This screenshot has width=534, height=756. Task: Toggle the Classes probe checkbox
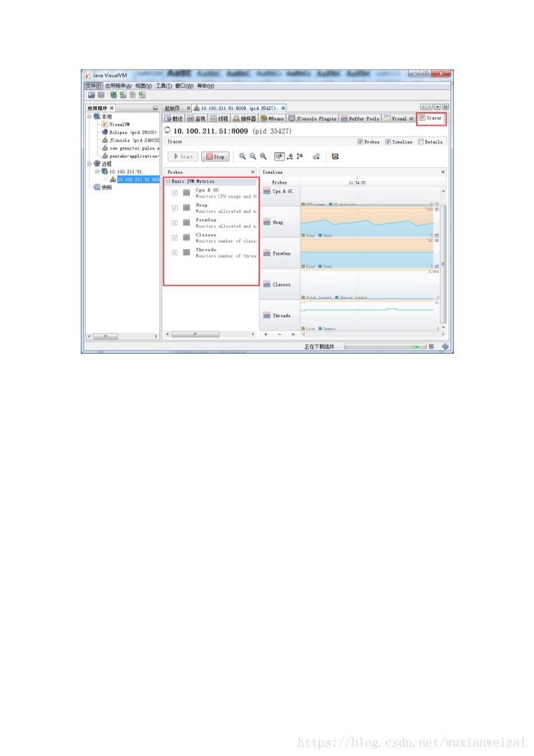pyautogui.click(x=174, y=238)
